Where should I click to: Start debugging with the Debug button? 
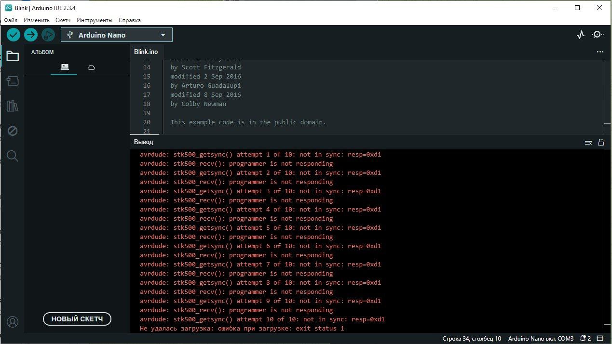[x=48, y=35]
